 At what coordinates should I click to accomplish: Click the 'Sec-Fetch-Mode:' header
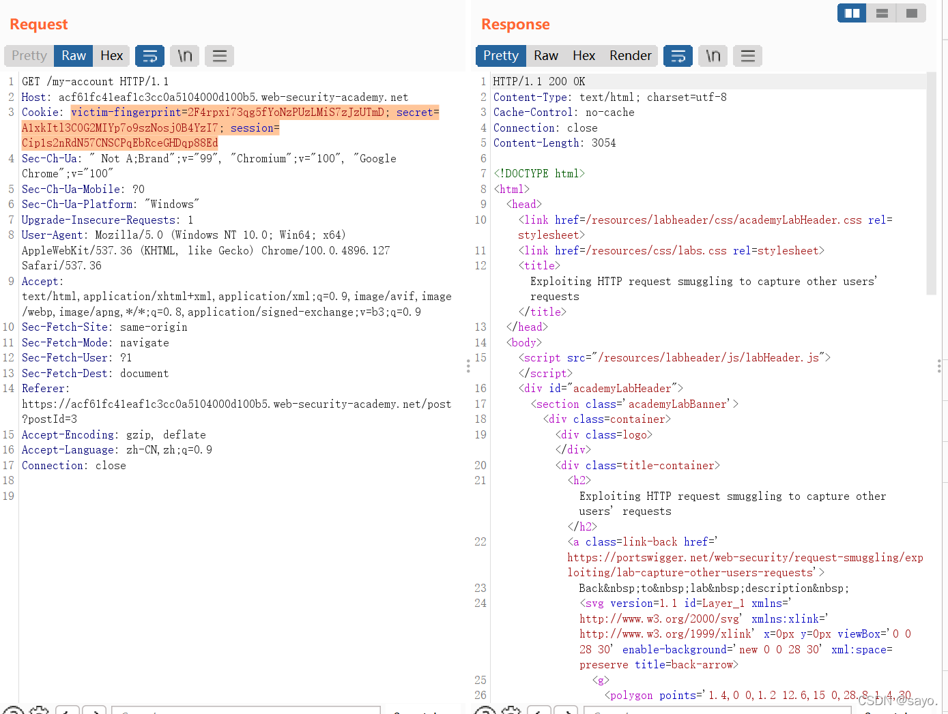(x=68, y=343)
